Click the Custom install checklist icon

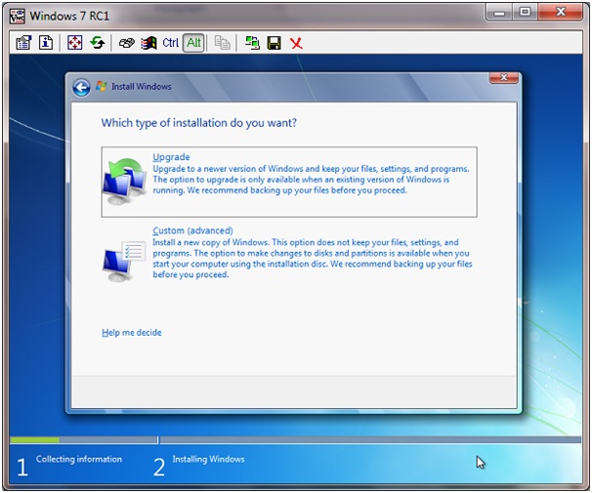pyautogui.click(x=124, y=262)
